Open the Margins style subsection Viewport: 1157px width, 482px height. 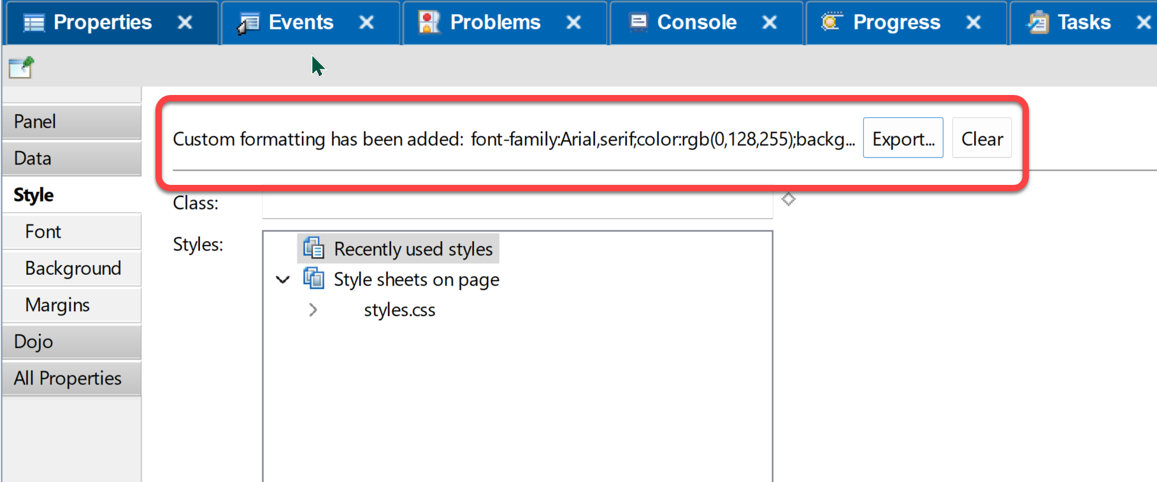click(x=71, y=305)
